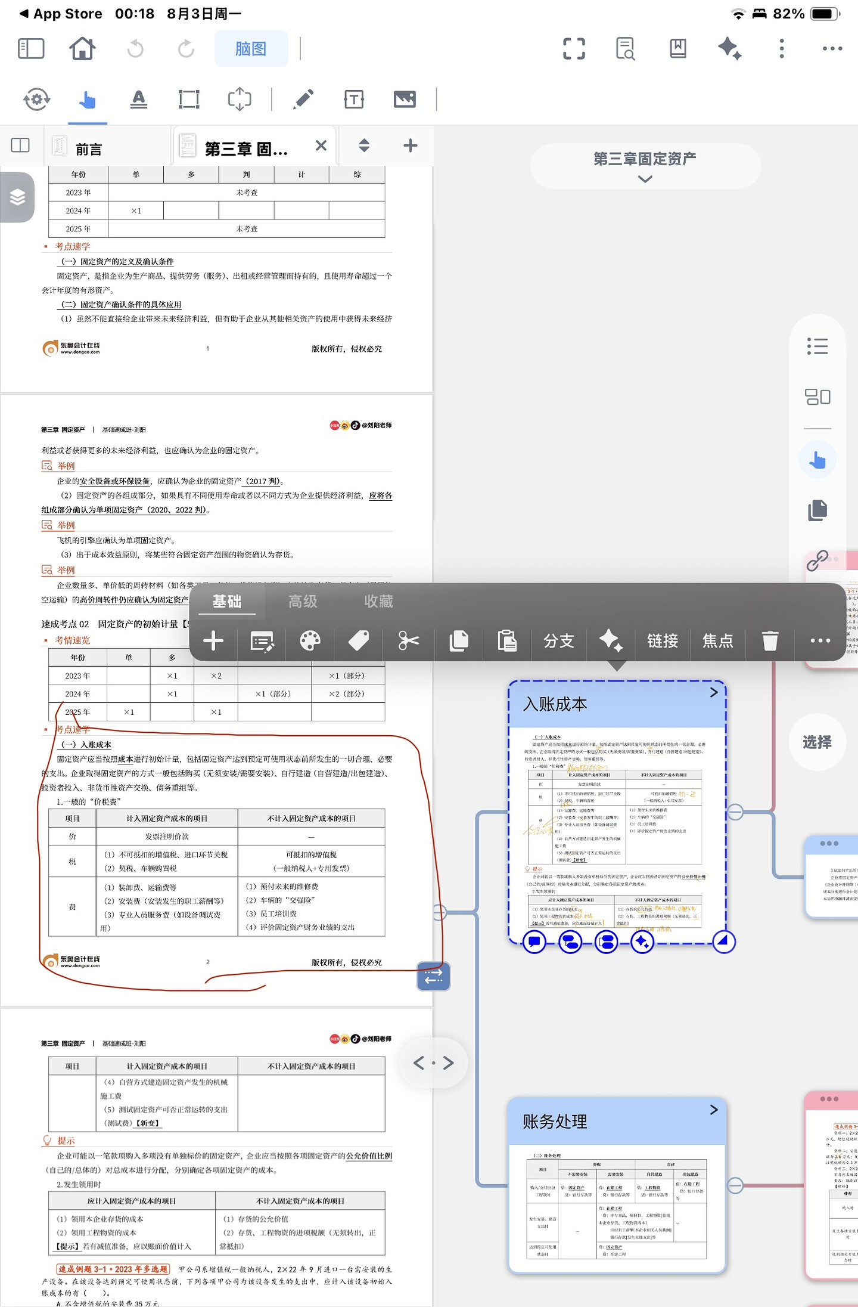The height and width of the screenshot is (1307, 858).
Task: Select the text box tool
Action: (x=354, y=99)
